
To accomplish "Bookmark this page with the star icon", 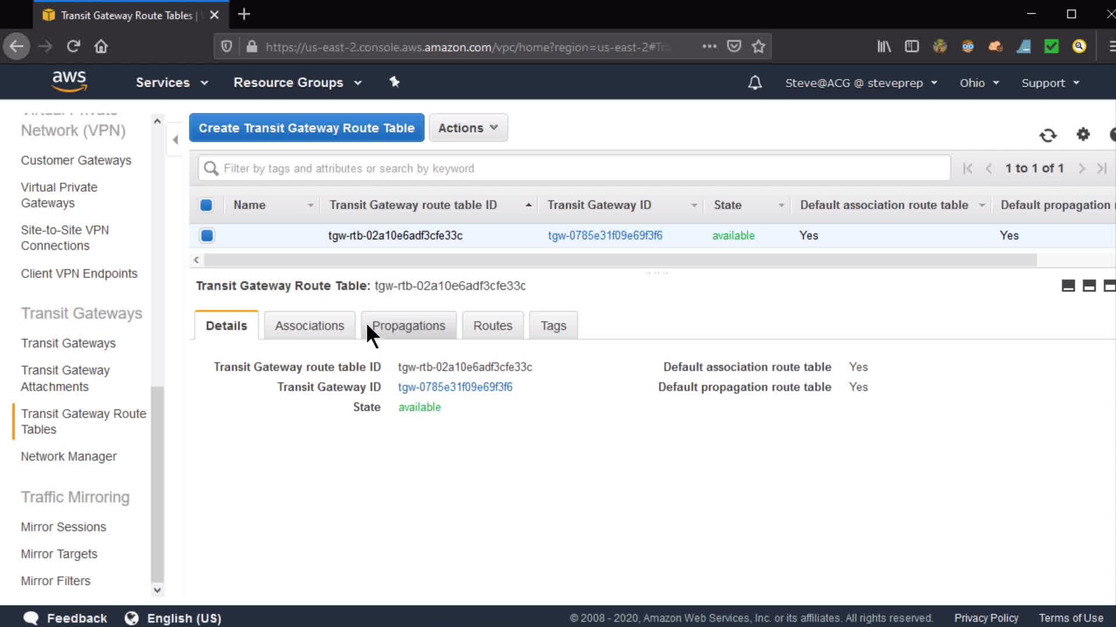I will (x=758, y=46).
